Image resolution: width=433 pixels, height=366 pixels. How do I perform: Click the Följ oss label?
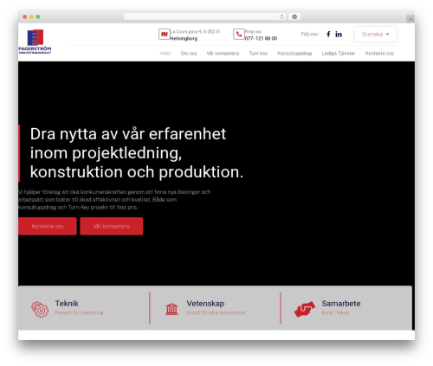tap(310, 34)
